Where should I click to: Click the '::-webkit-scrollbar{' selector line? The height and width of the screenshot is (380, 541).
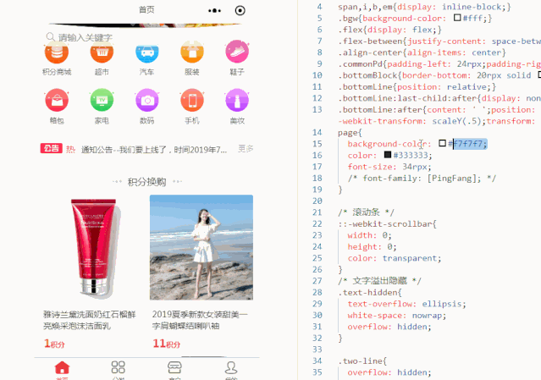[x=387, y=224]
